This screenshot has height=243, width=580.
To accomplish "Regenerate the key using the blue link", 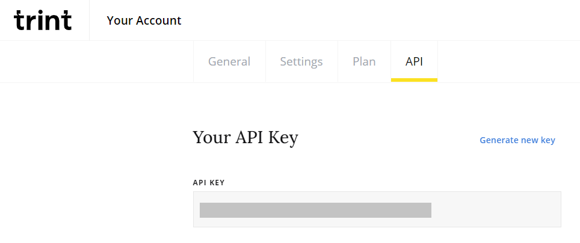I will coord(517,140).
